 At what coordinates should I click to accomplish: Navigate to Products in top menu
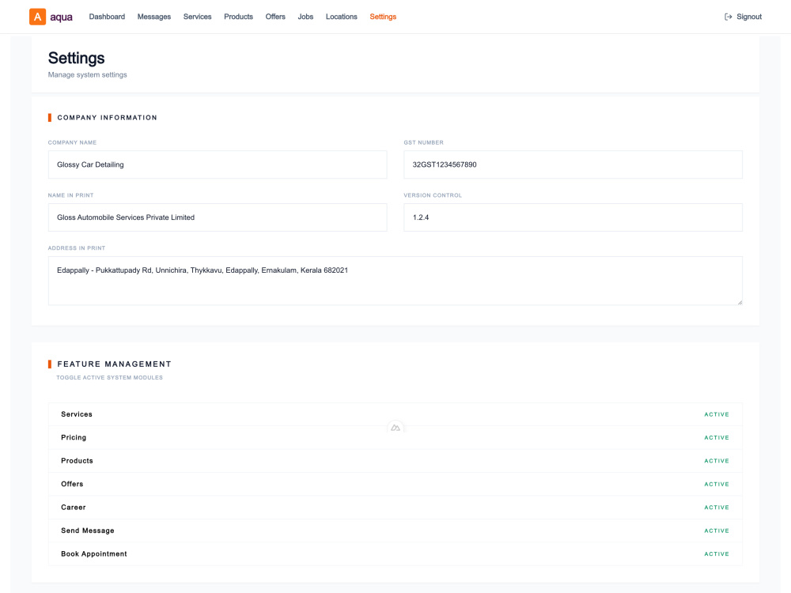click(238, 17)
